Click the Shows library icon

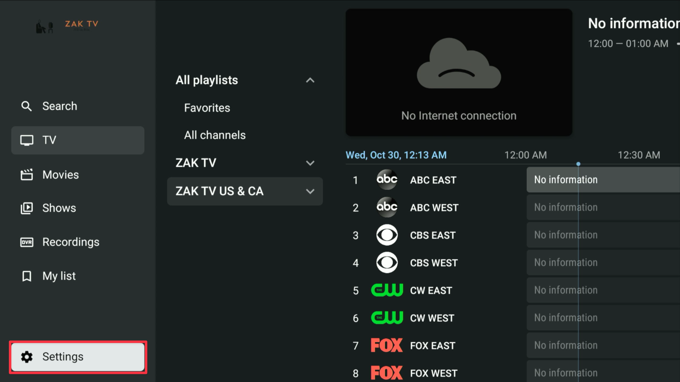point(27,208)
